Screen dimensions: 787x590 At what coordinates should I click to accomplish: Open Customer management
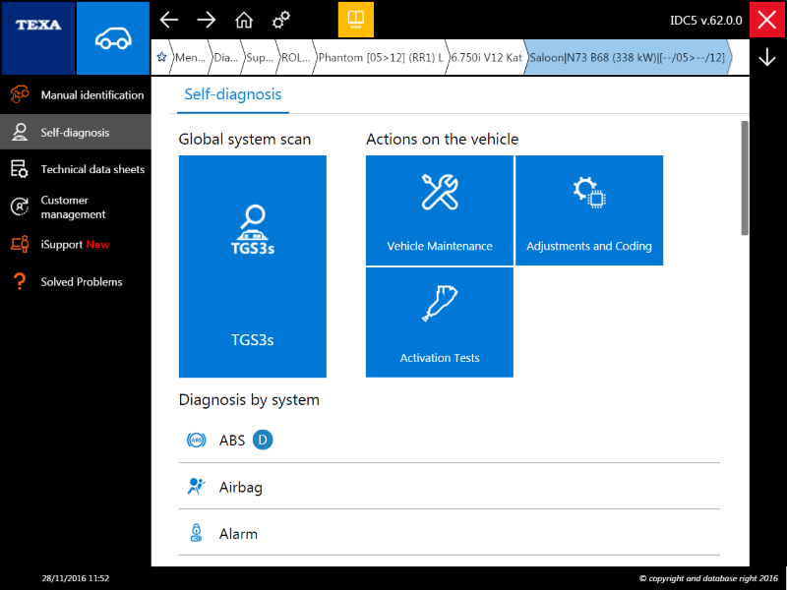coord(76,206)
